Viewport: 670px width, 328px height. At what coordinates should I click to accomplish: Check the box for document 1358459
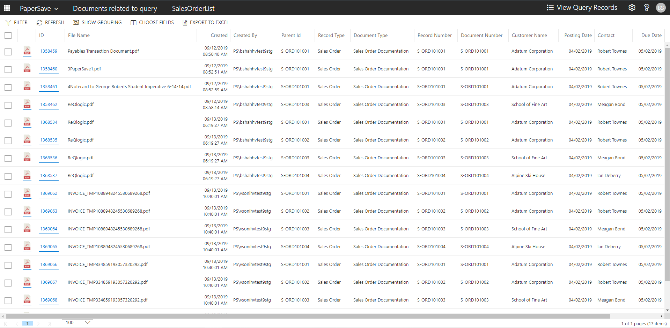tap(8, 52)
